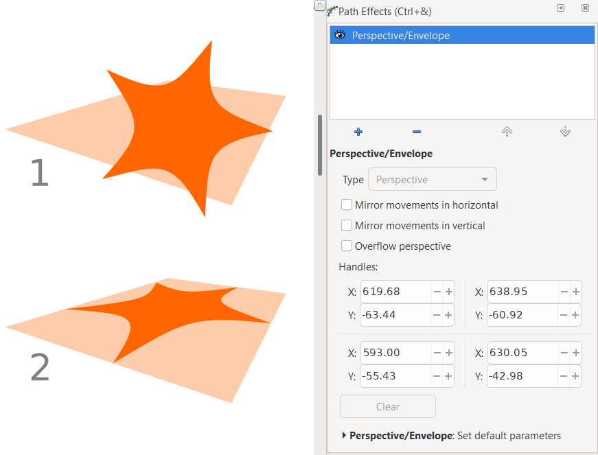This screenshot has width=598, height=455.
Task: Increase X value 630.05 with plus
Action: (576, 353)
